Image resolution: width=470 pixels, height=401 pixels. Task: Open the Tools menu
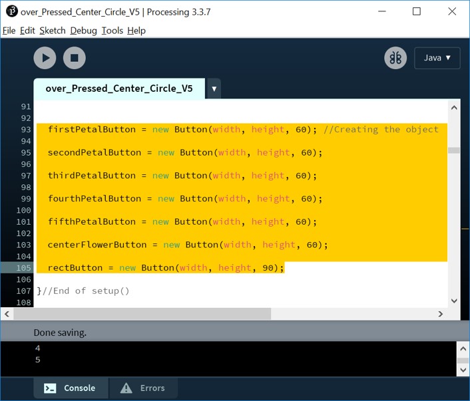tap(112, 31)
